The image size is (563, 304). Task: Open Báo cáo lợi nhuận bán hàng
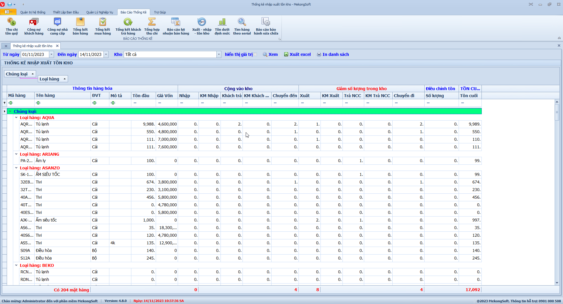(176, 26)
